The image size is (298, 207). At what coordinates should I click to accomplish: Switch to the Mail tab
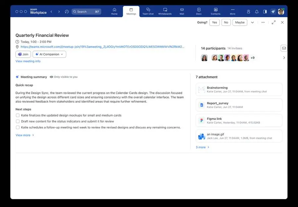[x=182, y=12]
